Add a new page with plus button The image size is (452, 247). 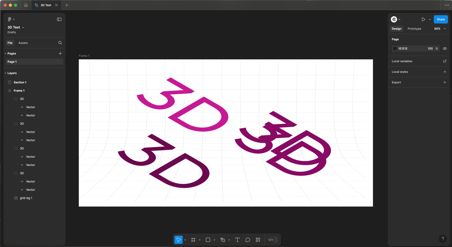coord(60,53)
